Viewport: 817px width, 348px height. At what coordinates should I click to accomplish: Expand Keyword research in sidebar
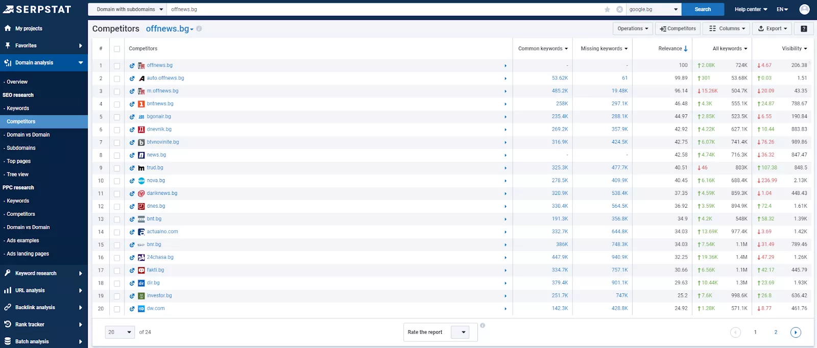[x=43, y=274]
